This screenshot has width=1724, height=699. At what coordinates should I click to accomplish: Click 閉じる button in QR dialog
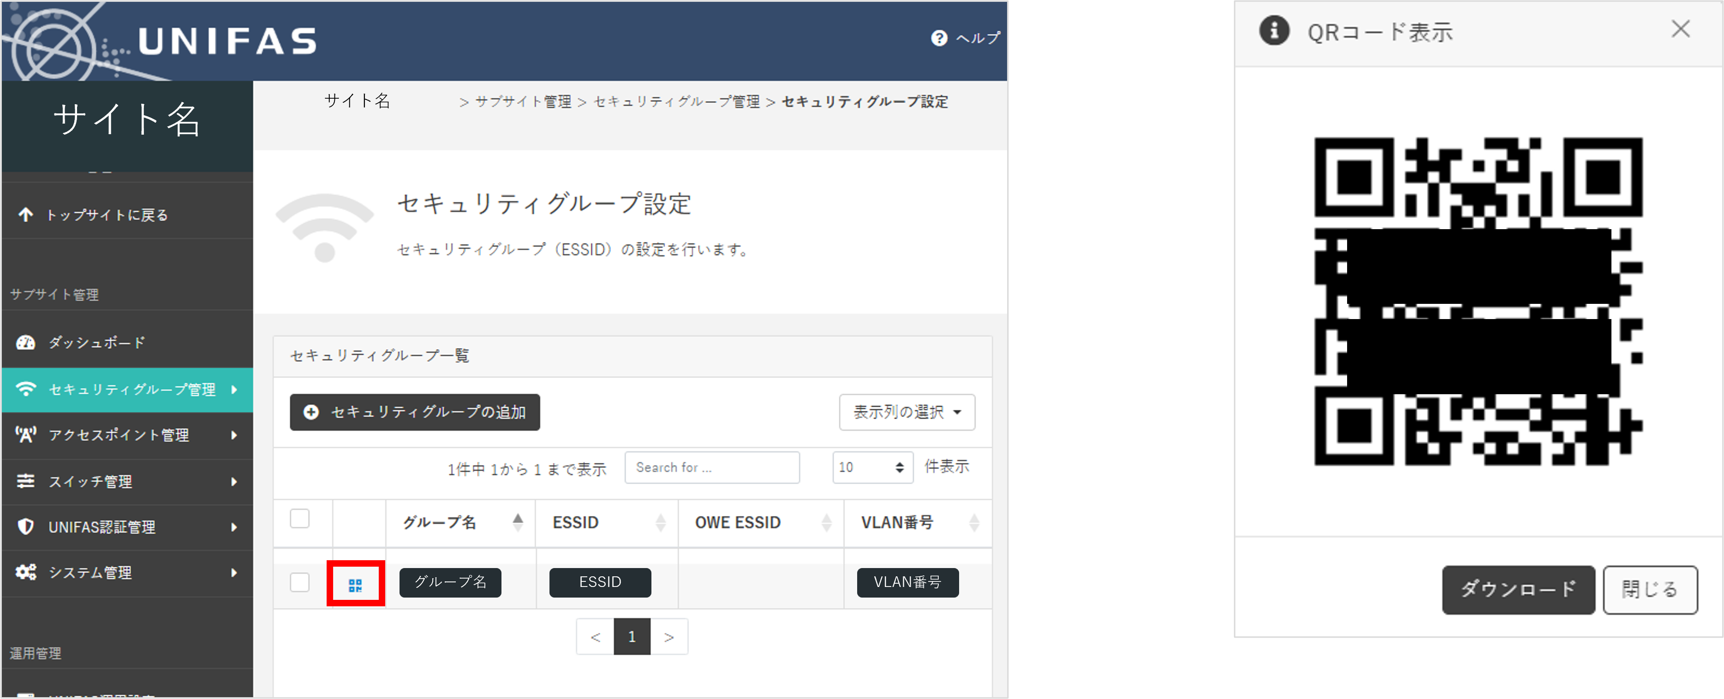[1650, 589]
